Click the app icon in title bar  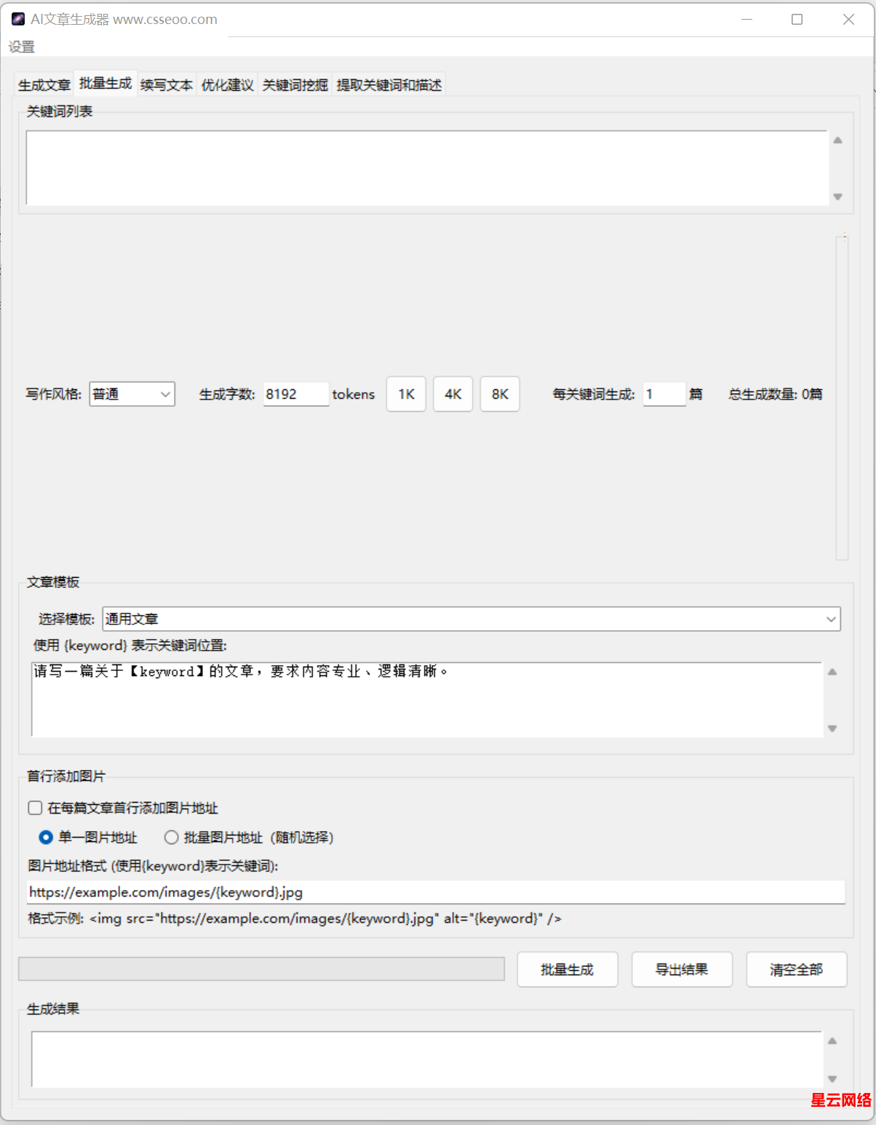(x=18, y=19)
